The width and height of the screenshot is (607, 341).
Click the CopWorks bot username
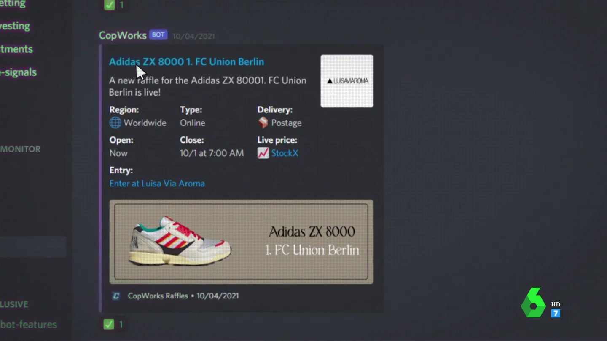(x=123, y=35)
